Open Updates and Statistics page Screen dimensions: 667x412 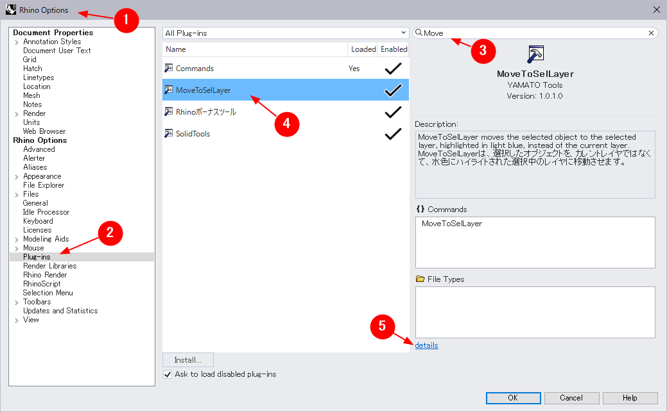(60, 311)
